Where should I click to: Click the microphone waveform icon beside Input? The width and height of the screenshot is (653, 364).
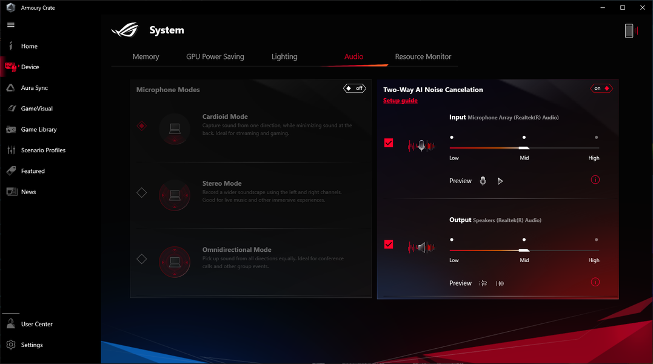pos(421,146)
